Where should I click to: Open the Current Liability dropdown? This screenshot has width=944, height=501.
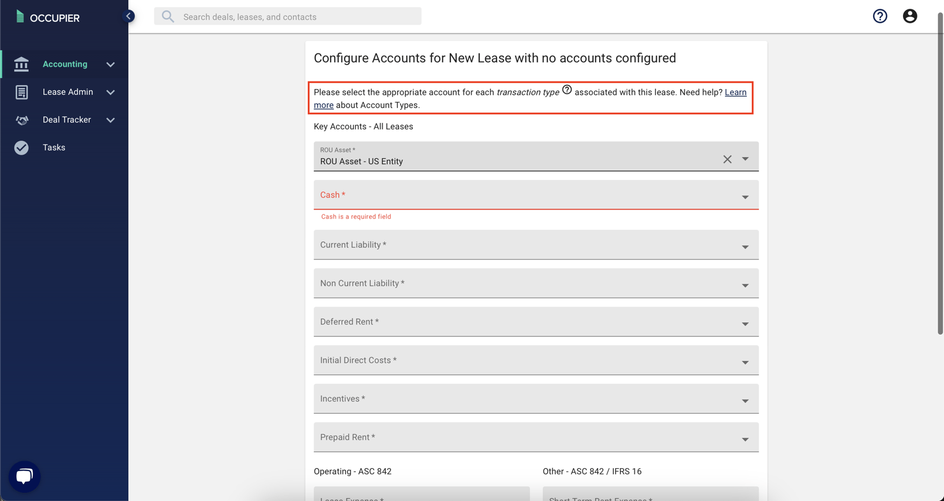[536, 245]
